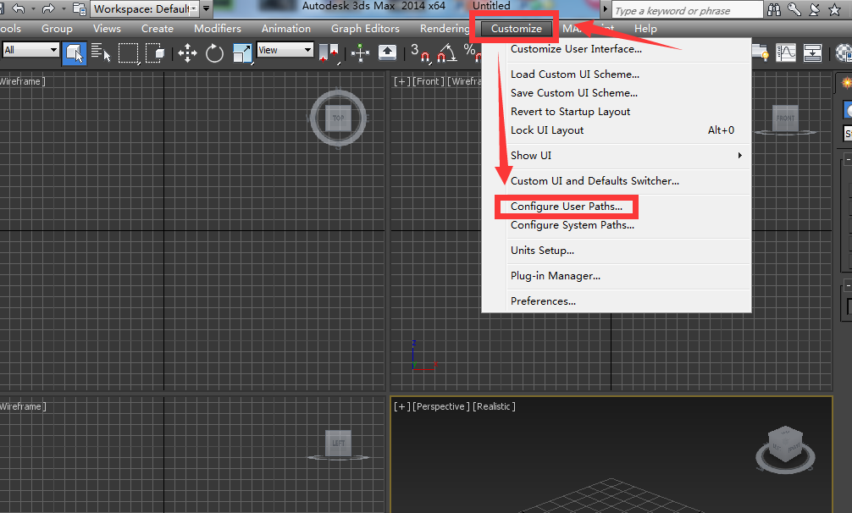Open the Curve Editor from the toolbar
852x513 pixels.
point(786,52)
